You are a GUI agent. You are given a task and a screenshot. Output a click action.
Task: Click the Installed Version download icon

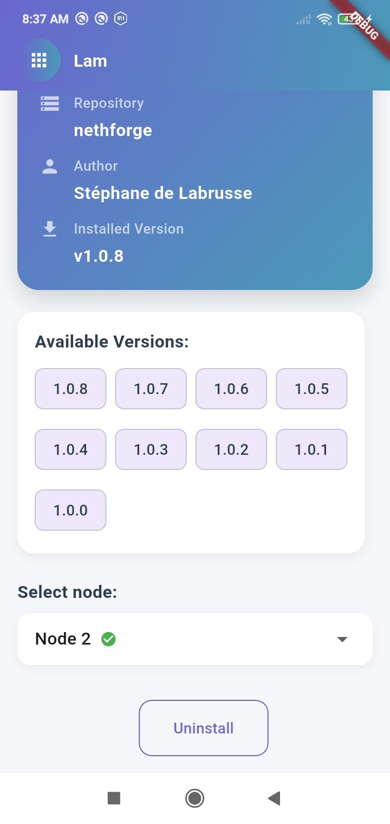click(50, 229)
